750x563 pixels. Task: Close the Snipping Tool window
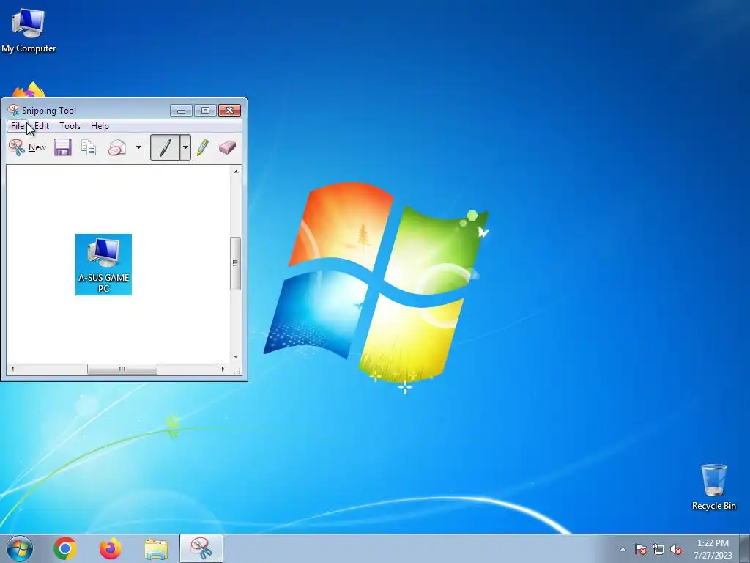[x=229, y=111]
